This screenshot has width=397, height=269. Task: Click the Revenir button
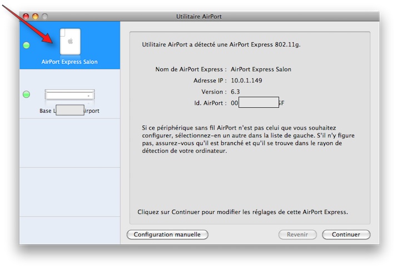297,235
